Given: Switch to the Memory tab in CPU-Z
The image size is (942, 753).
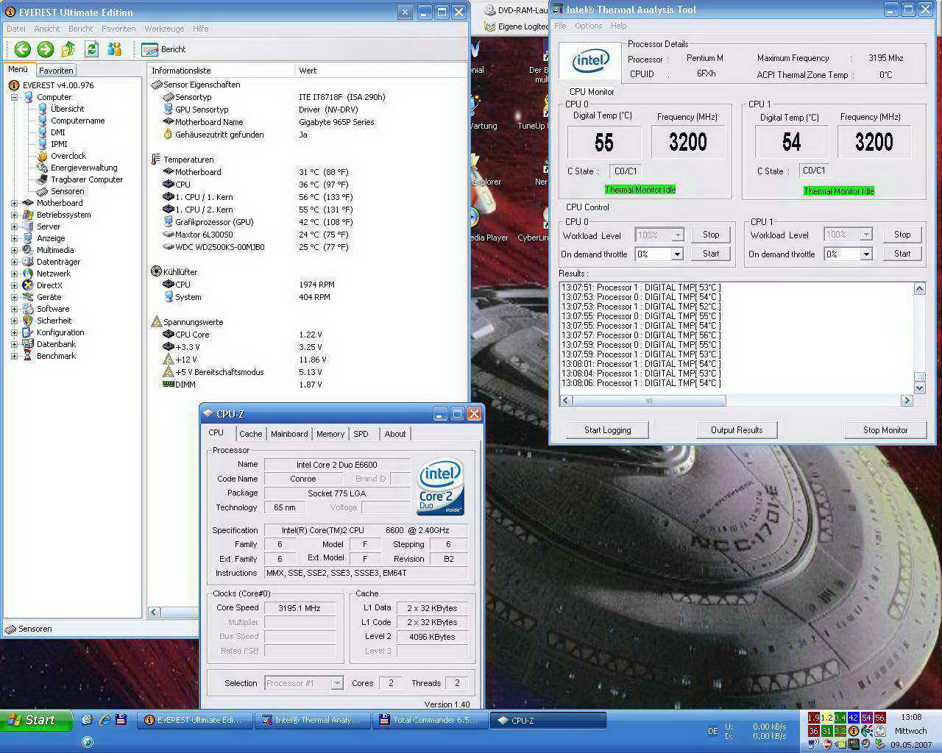Looking at the screenshot, I should [330, 434].
